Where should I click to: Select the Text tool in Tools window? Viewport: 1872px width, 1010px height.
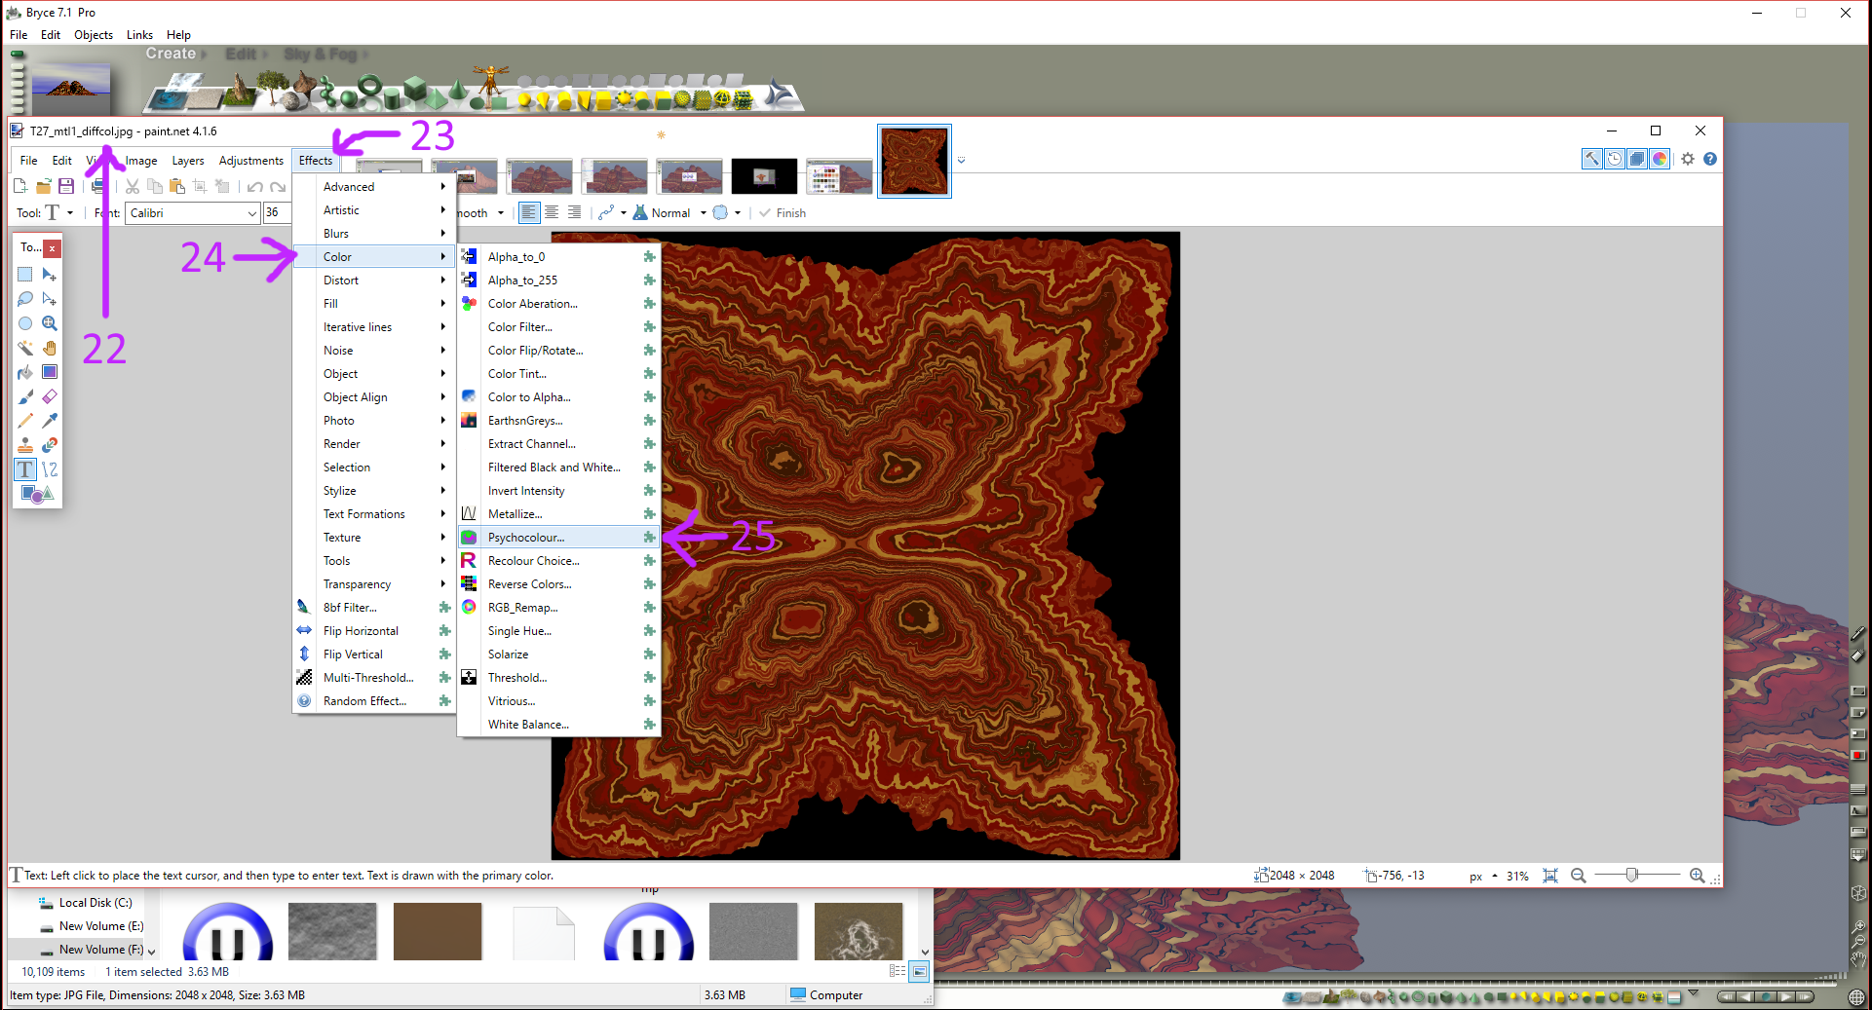pos(25,469)
